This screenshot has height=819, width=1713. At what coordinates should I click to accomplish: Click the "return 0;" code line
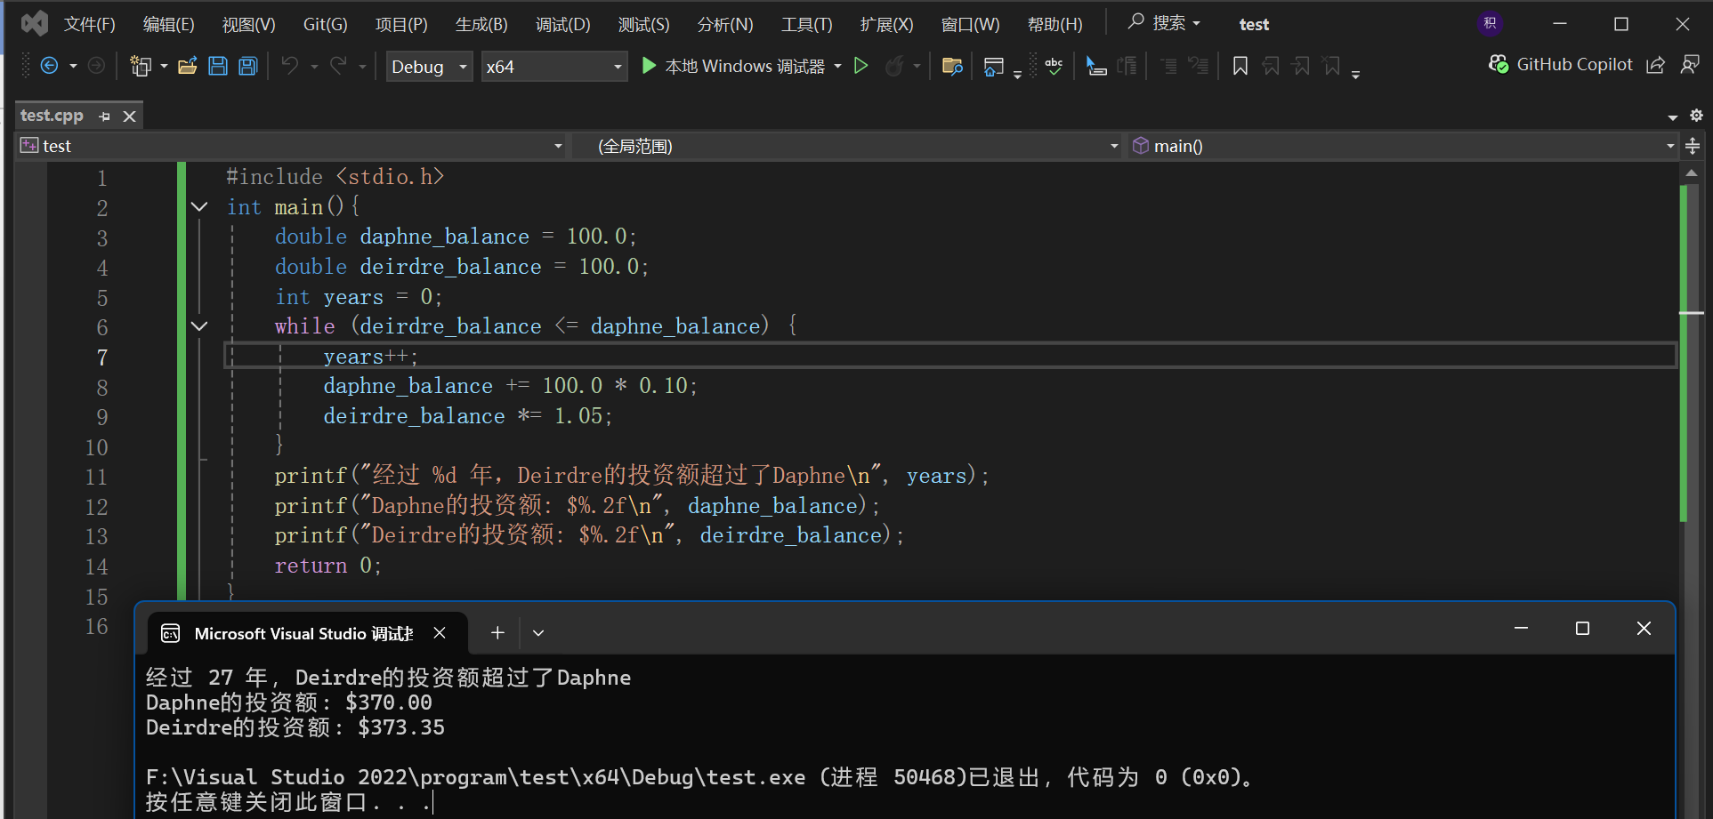point(328,566)
